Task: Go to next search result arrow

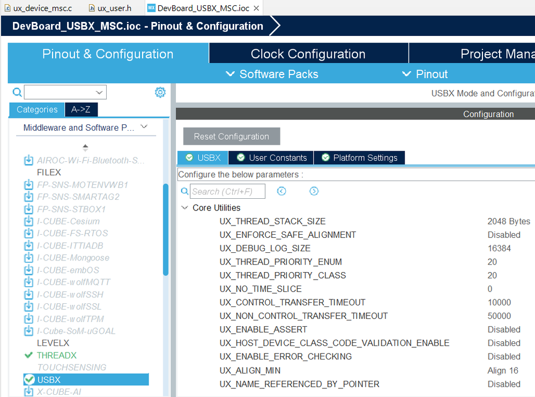Action: tap(314, 191)
